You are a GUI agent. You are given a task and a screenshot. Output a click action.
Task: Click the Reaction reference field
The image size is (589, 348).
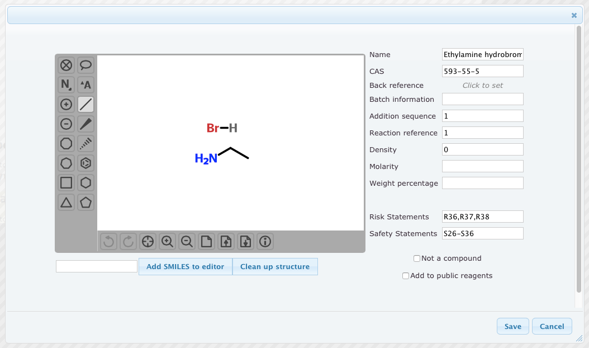click(x=483, y=133)
